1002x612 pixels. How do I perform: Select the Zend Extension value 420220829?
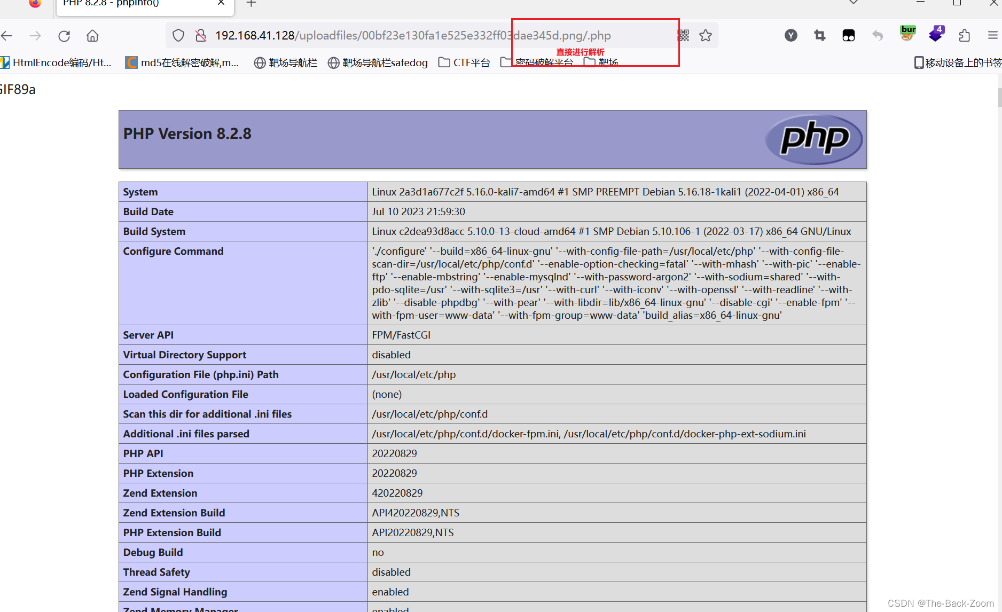point(397,493)
